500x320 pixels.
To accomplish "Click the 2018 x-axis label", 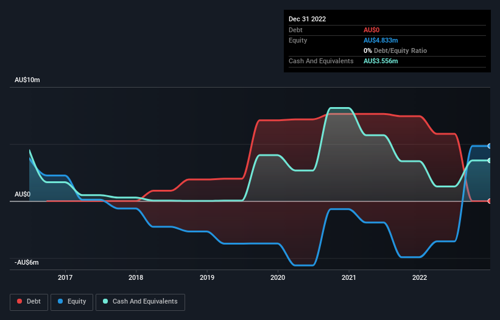I will pyautogui.click(x=136, y=277).
